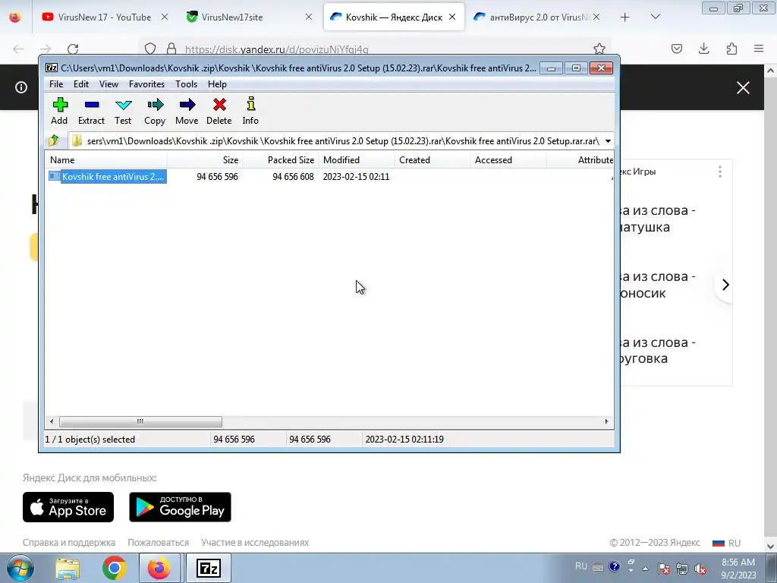Sort by the Attributes column header
The height and width of the screenshot is (583, 777).
580,160
